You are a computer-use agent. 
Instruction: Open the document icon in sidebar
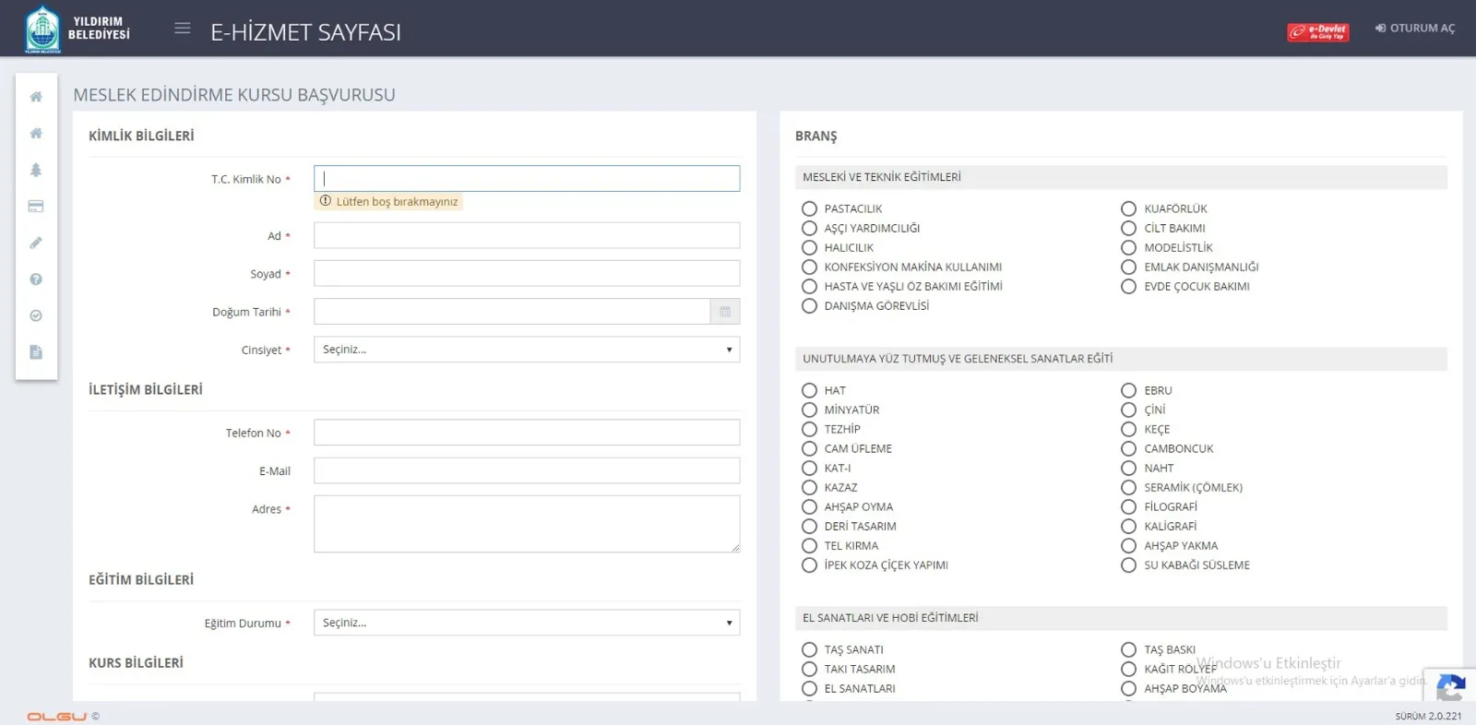(36, 352)
